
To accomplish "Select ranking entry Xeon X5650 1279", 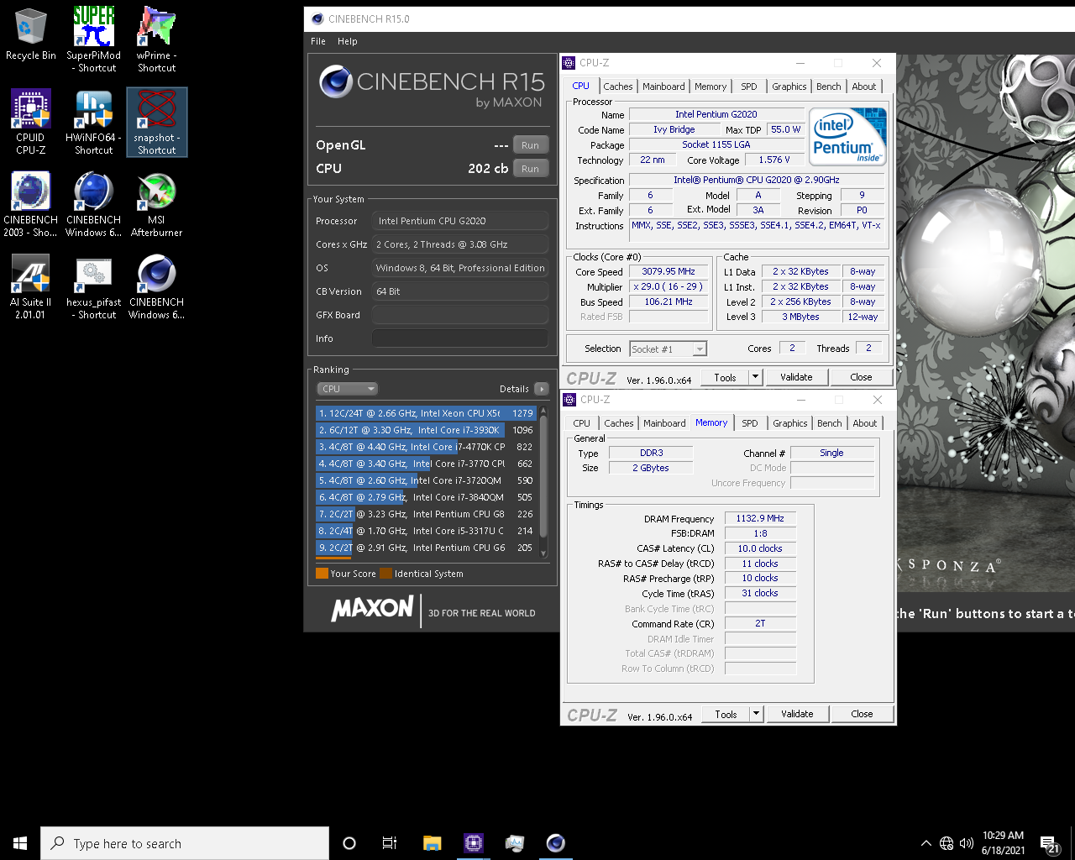I will click(x=426, y=413).
